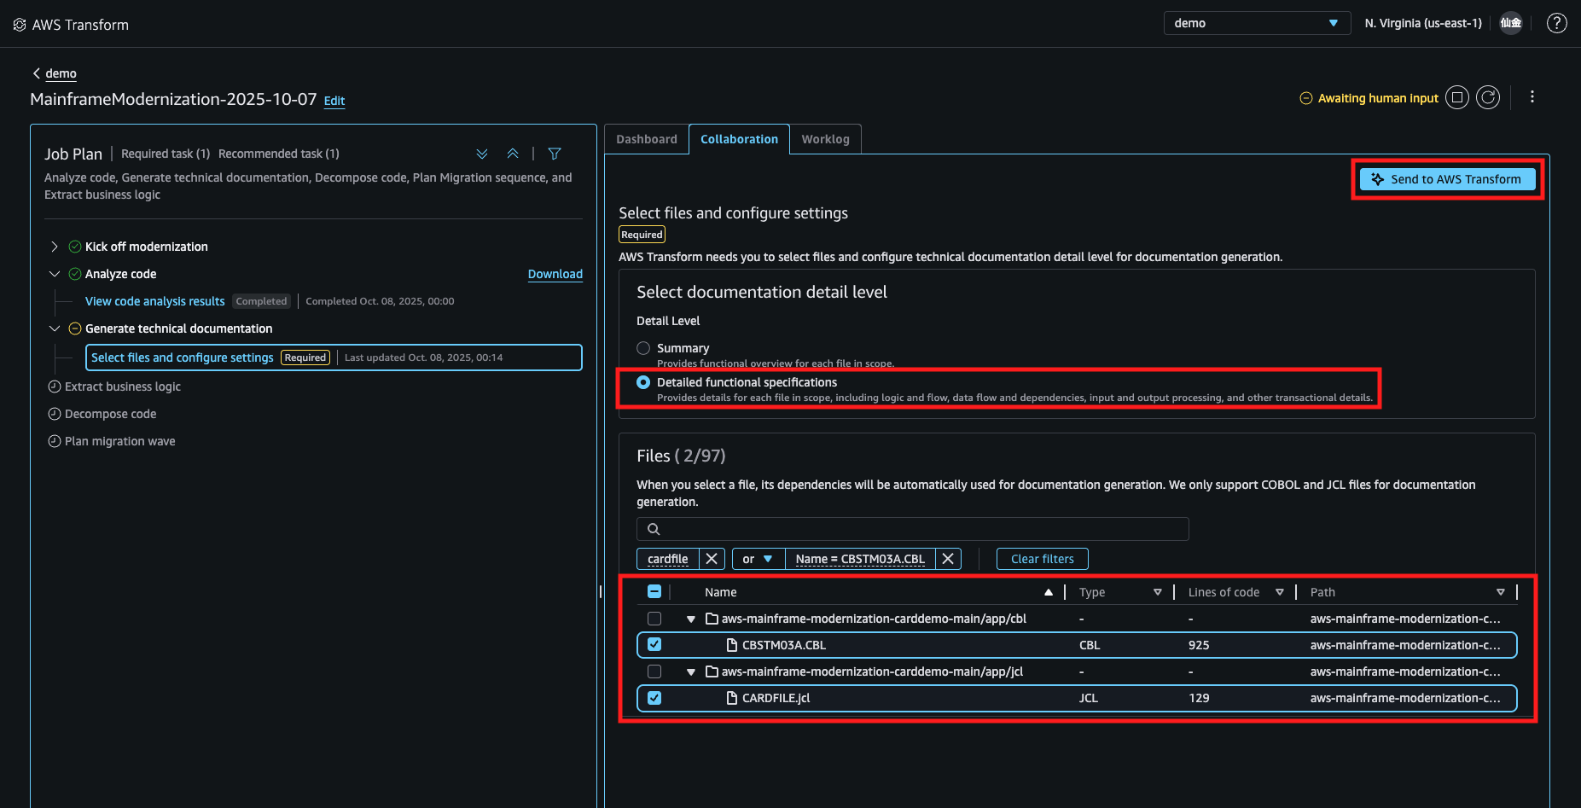Click the stop job square icon
1581x808 pixels.
click(x=1457, y=98)
